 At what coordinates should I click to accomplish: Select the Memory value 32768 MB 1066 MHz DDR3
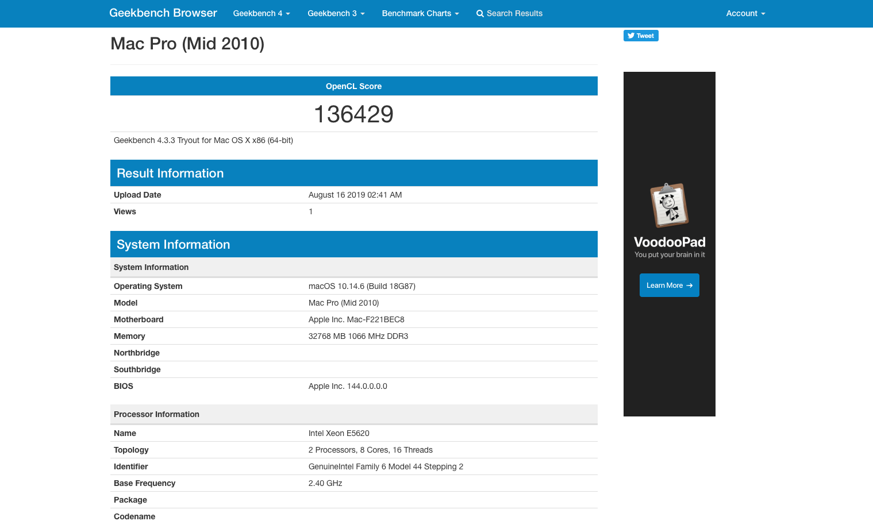click(x=358, y=336)
